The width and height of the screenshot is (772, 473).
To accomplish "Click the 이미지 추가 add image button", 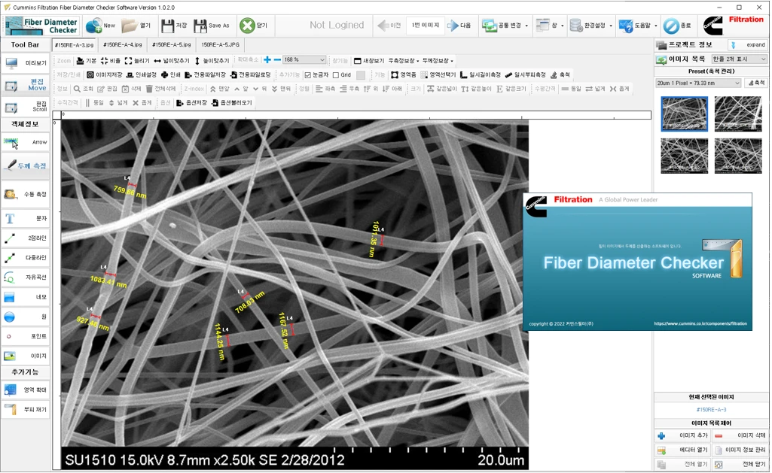I will click(x=682, y=435).
